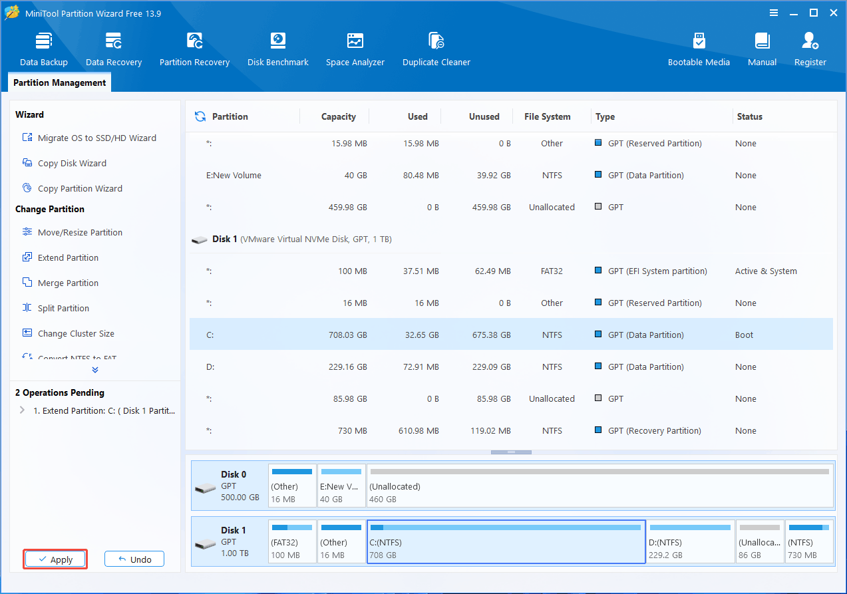Click the 2 Operations Pending heading

coord(60,392)
